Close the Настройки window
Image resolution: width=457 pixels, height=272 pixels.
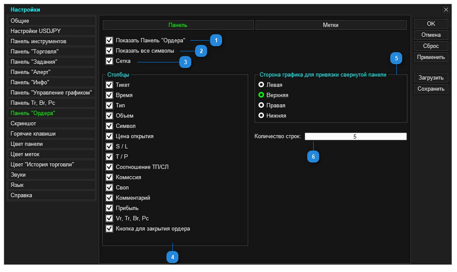(446, 9)
